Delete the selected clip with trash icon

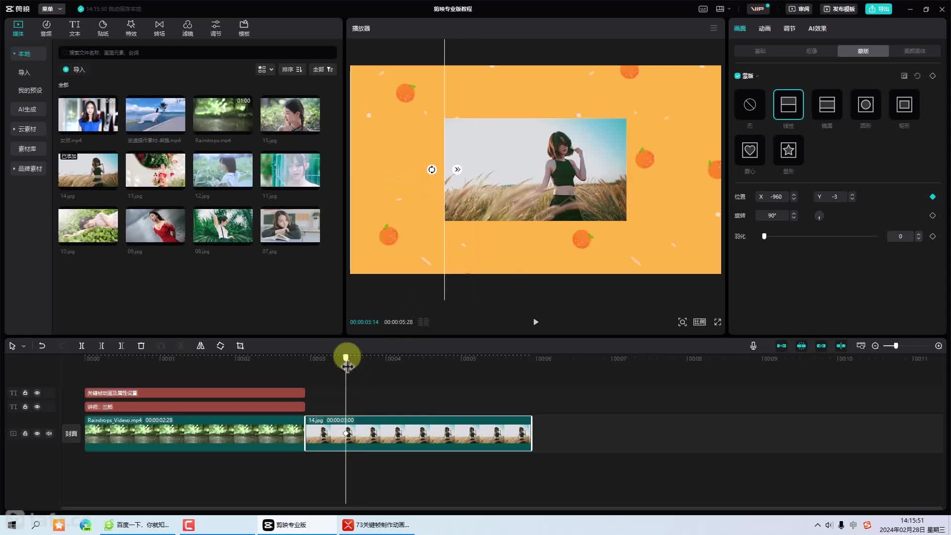(141, 346)
